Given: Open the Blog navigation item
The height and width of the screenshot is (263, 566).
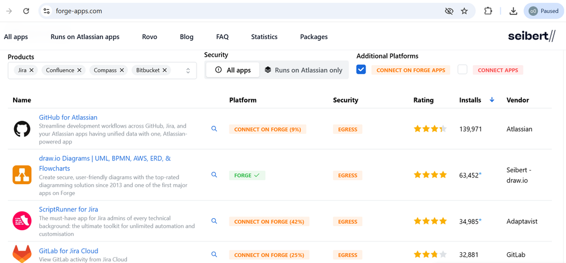Looking at the screenshot, I should 186,37.
